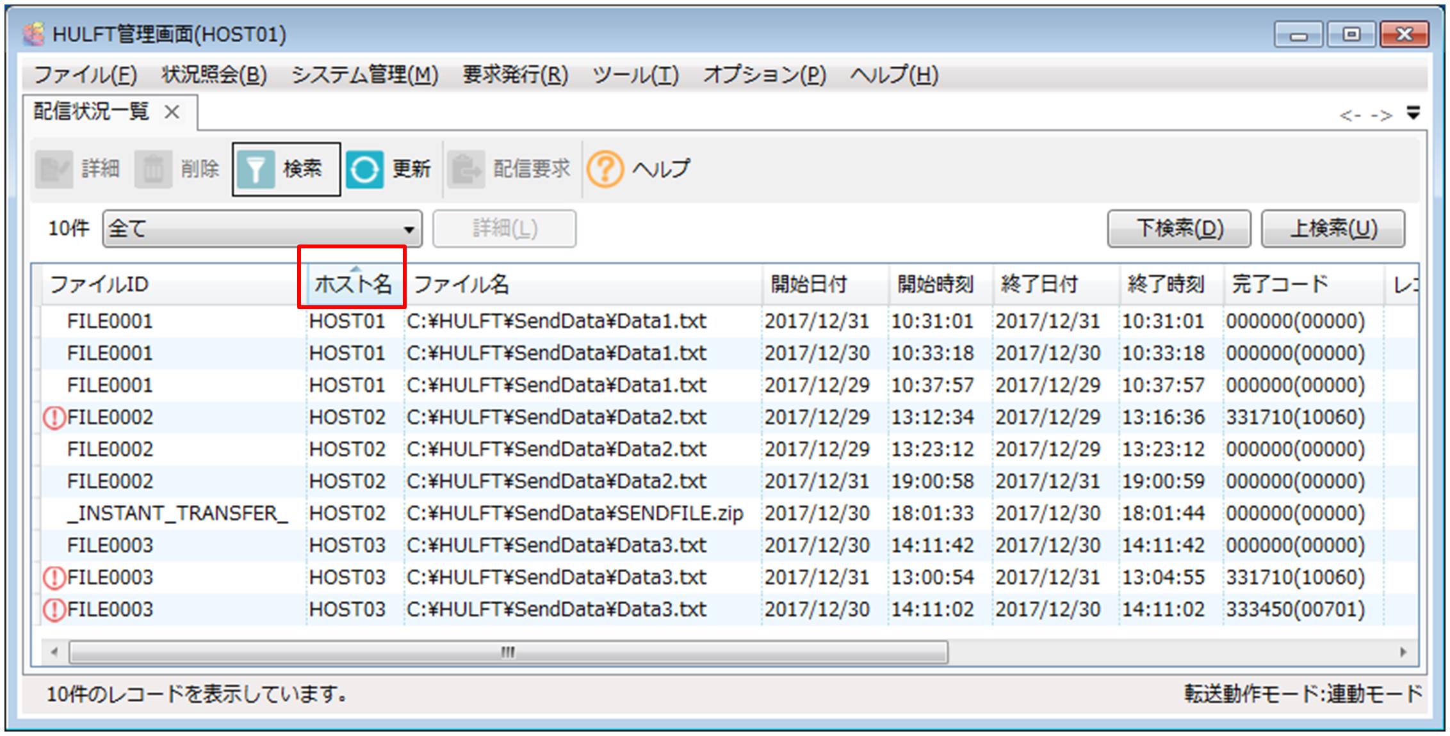Screen dimensions: 1450x736
Task: Open the ヘルプ(H) menu
Action: click(894, 76)
